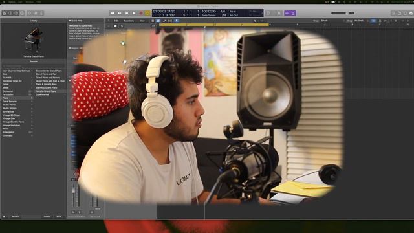Toggle the Library button in the control bar
The height and width of the screenshot is (233, 414).
tap(5, 13)
